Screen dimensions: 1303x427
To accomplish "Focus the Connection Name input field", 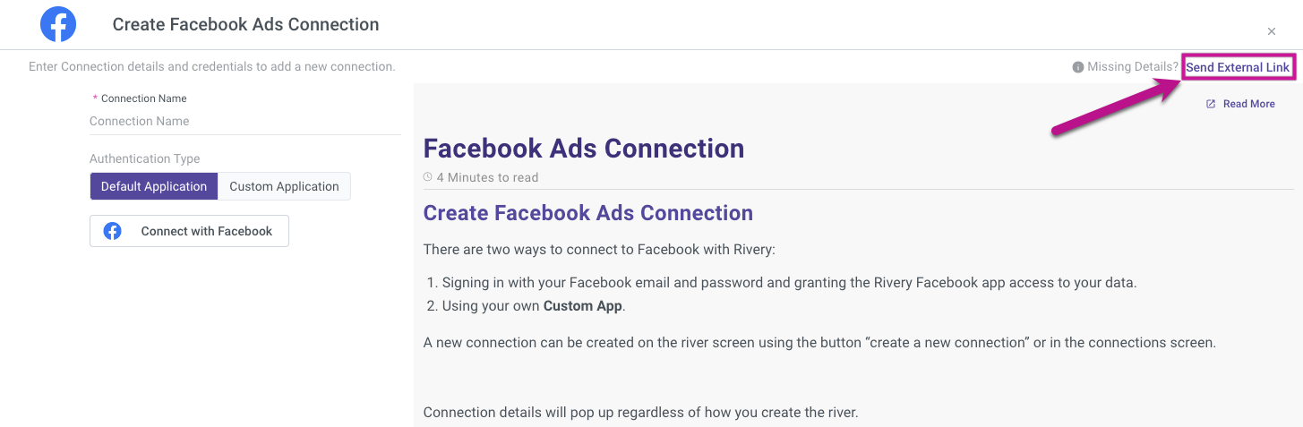I will coord(244,121).
